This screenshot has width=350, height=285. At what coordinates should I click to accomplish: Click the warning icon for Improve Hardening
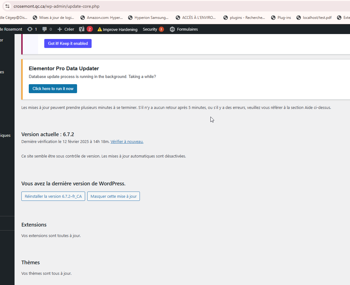click(x=100, y=29)
